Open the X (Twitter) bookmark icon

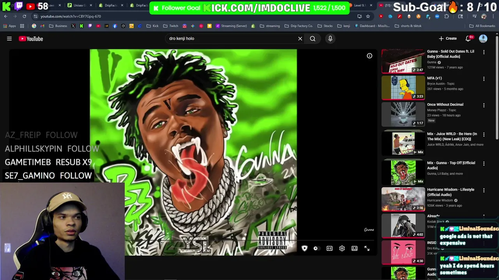click(x=73, y=26)
